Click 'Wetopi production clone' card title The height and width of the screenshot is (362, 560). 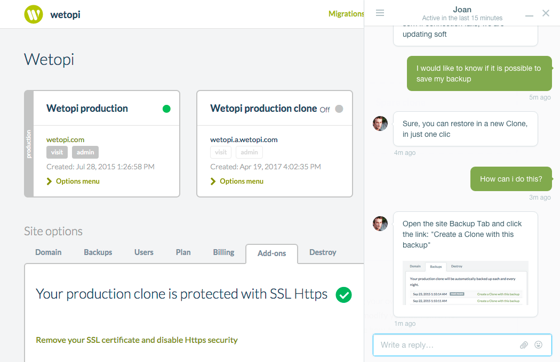(x=263, y=108)
